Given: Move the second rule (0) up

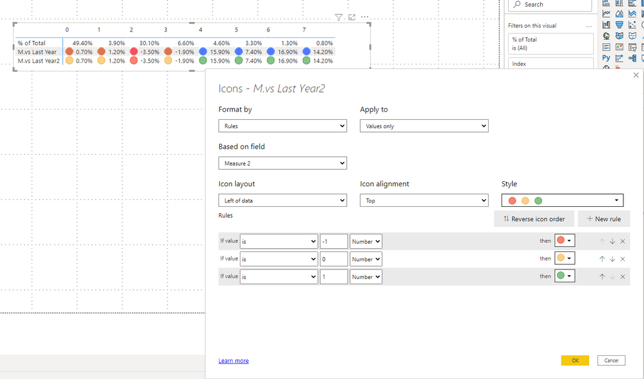Looking at the screenshot, I should pos(602,259).
